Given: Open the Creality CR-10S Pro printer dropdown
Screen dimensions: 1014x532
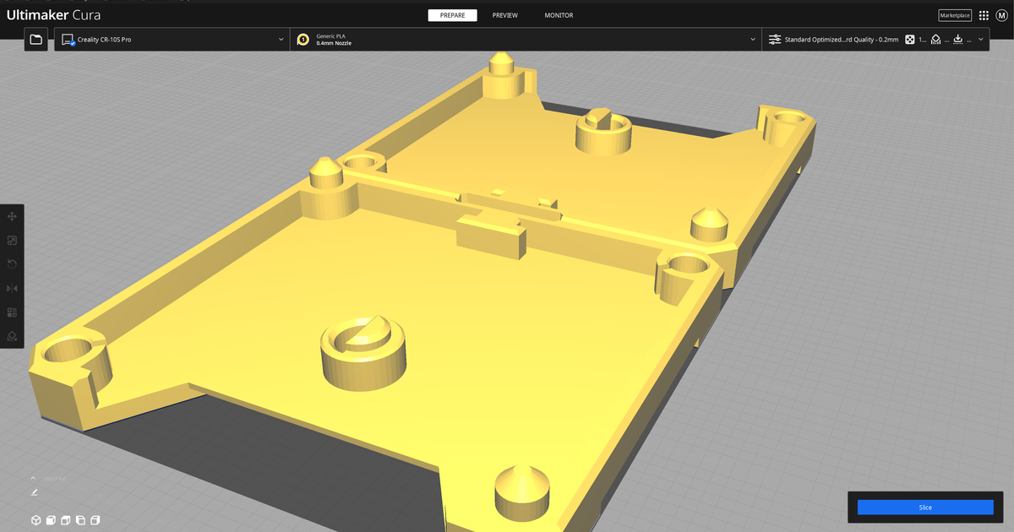Looking at the screenshot, I should point(169,39).
